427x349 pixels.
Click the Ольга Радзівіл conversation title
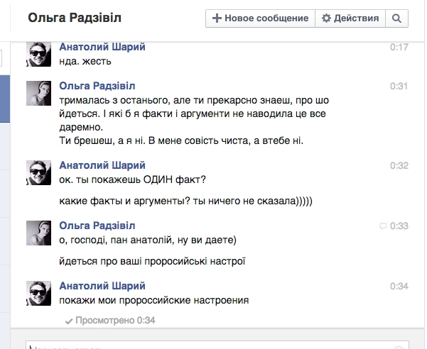tap(77, 19)
